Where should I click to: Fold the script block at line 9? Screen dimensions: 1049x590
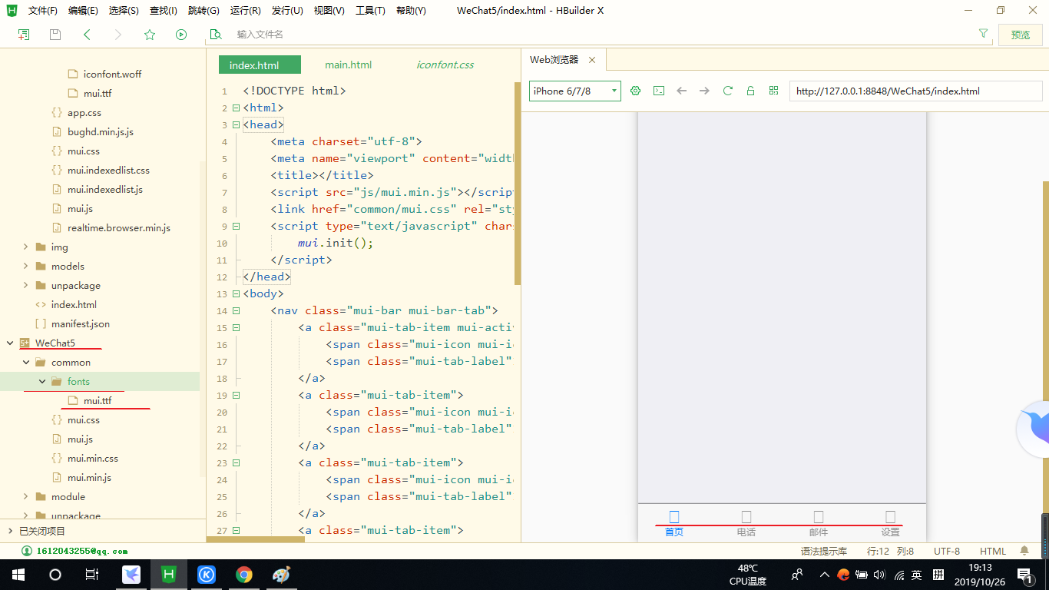click(x=237, y=226)
